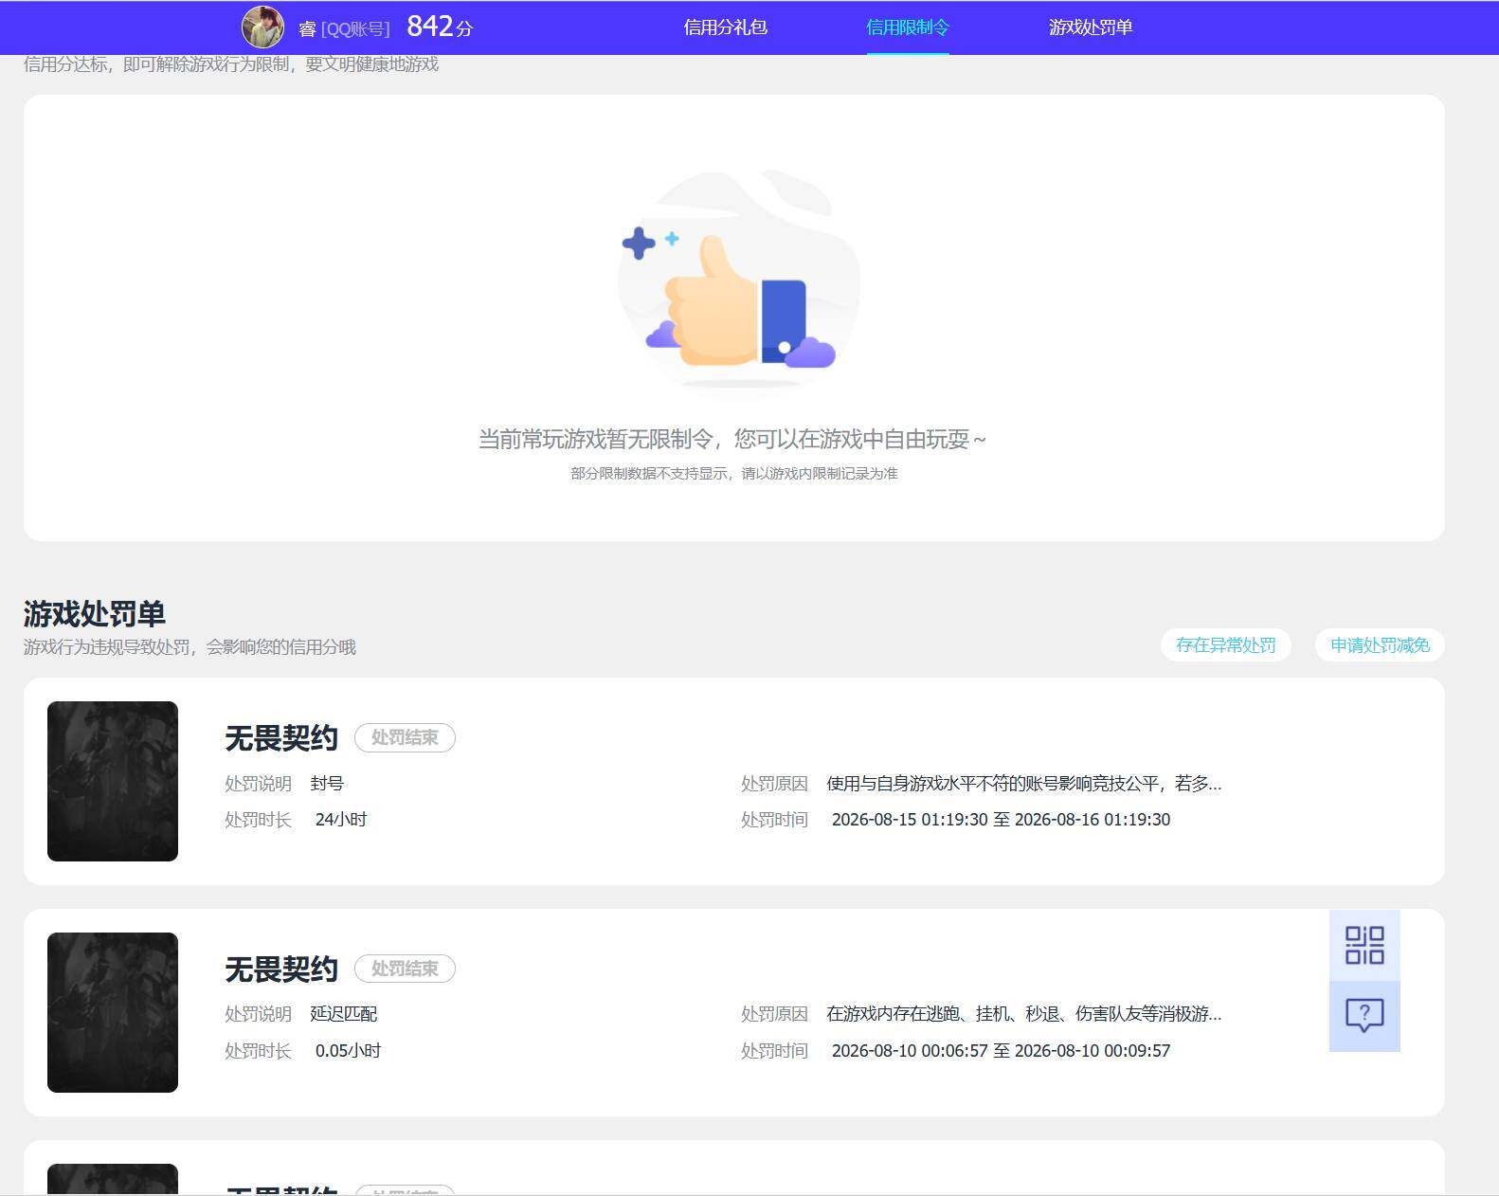Click the 当前常玩游戏暂无限制令 message

[x=732, y=439]
